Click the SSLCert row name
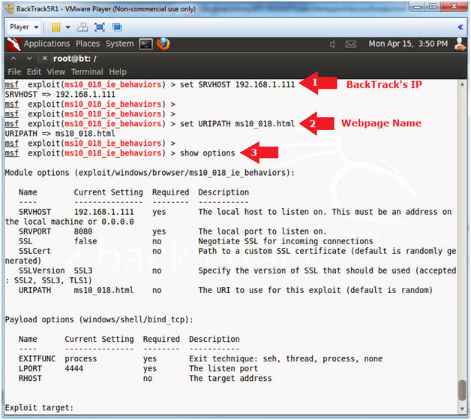The width and height of the screenshot is (471, 420). coord(34,251)
